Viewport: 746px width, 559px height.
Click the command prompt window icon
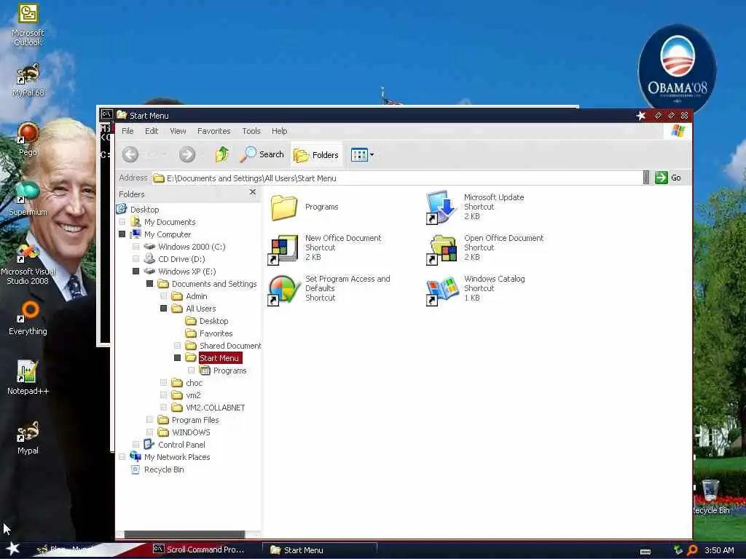[x=106, y=114]
